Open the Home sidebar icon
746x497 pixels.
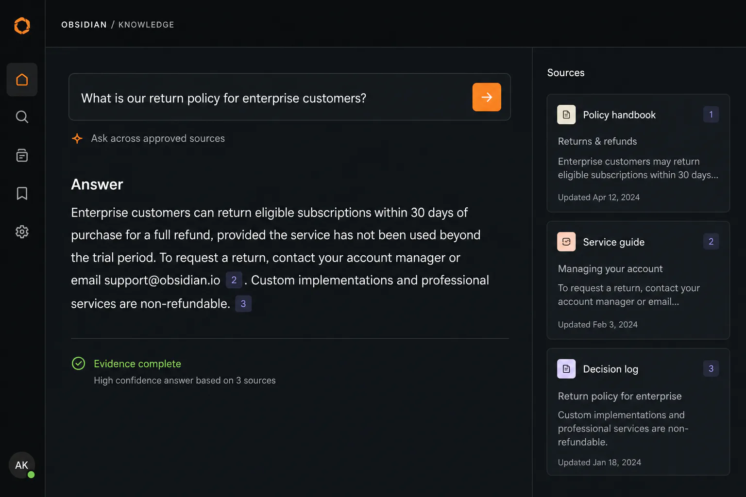tap(22, 80)
